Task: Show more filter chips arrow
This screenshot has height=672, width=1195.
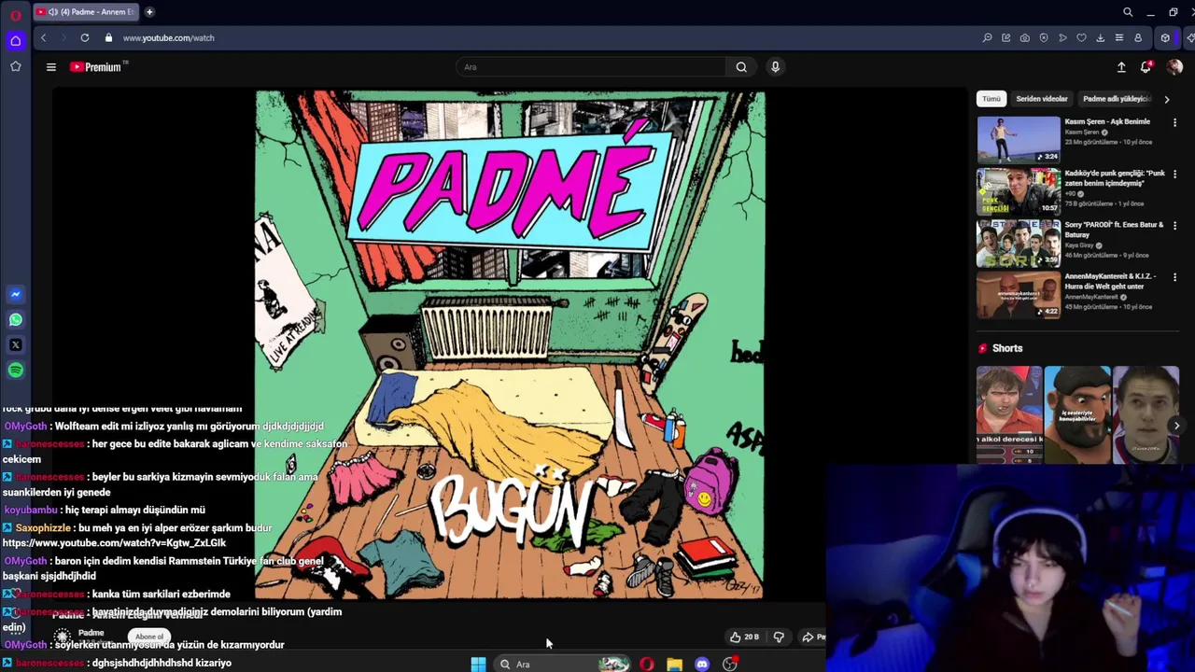Action: coord(1166,98)
